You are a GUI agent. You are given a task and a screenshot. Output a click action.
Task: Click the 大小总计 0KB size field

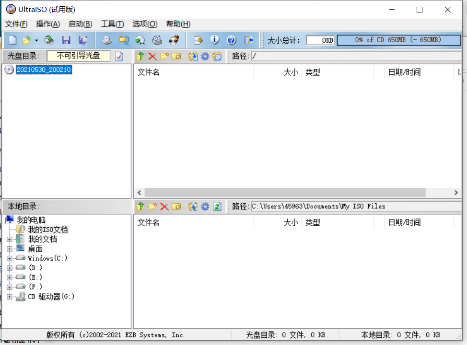click(320, 40)
